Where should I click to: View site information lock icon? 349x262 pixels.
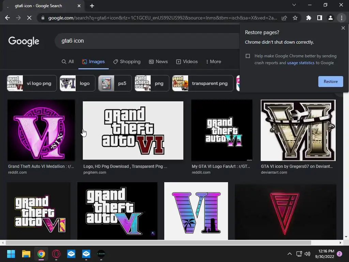point(43,18)
